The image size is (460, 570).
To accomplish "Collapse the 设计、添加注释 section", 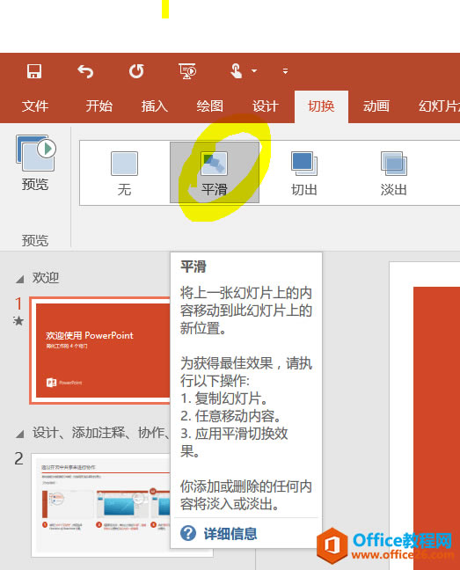I will (x=20, y=434).
